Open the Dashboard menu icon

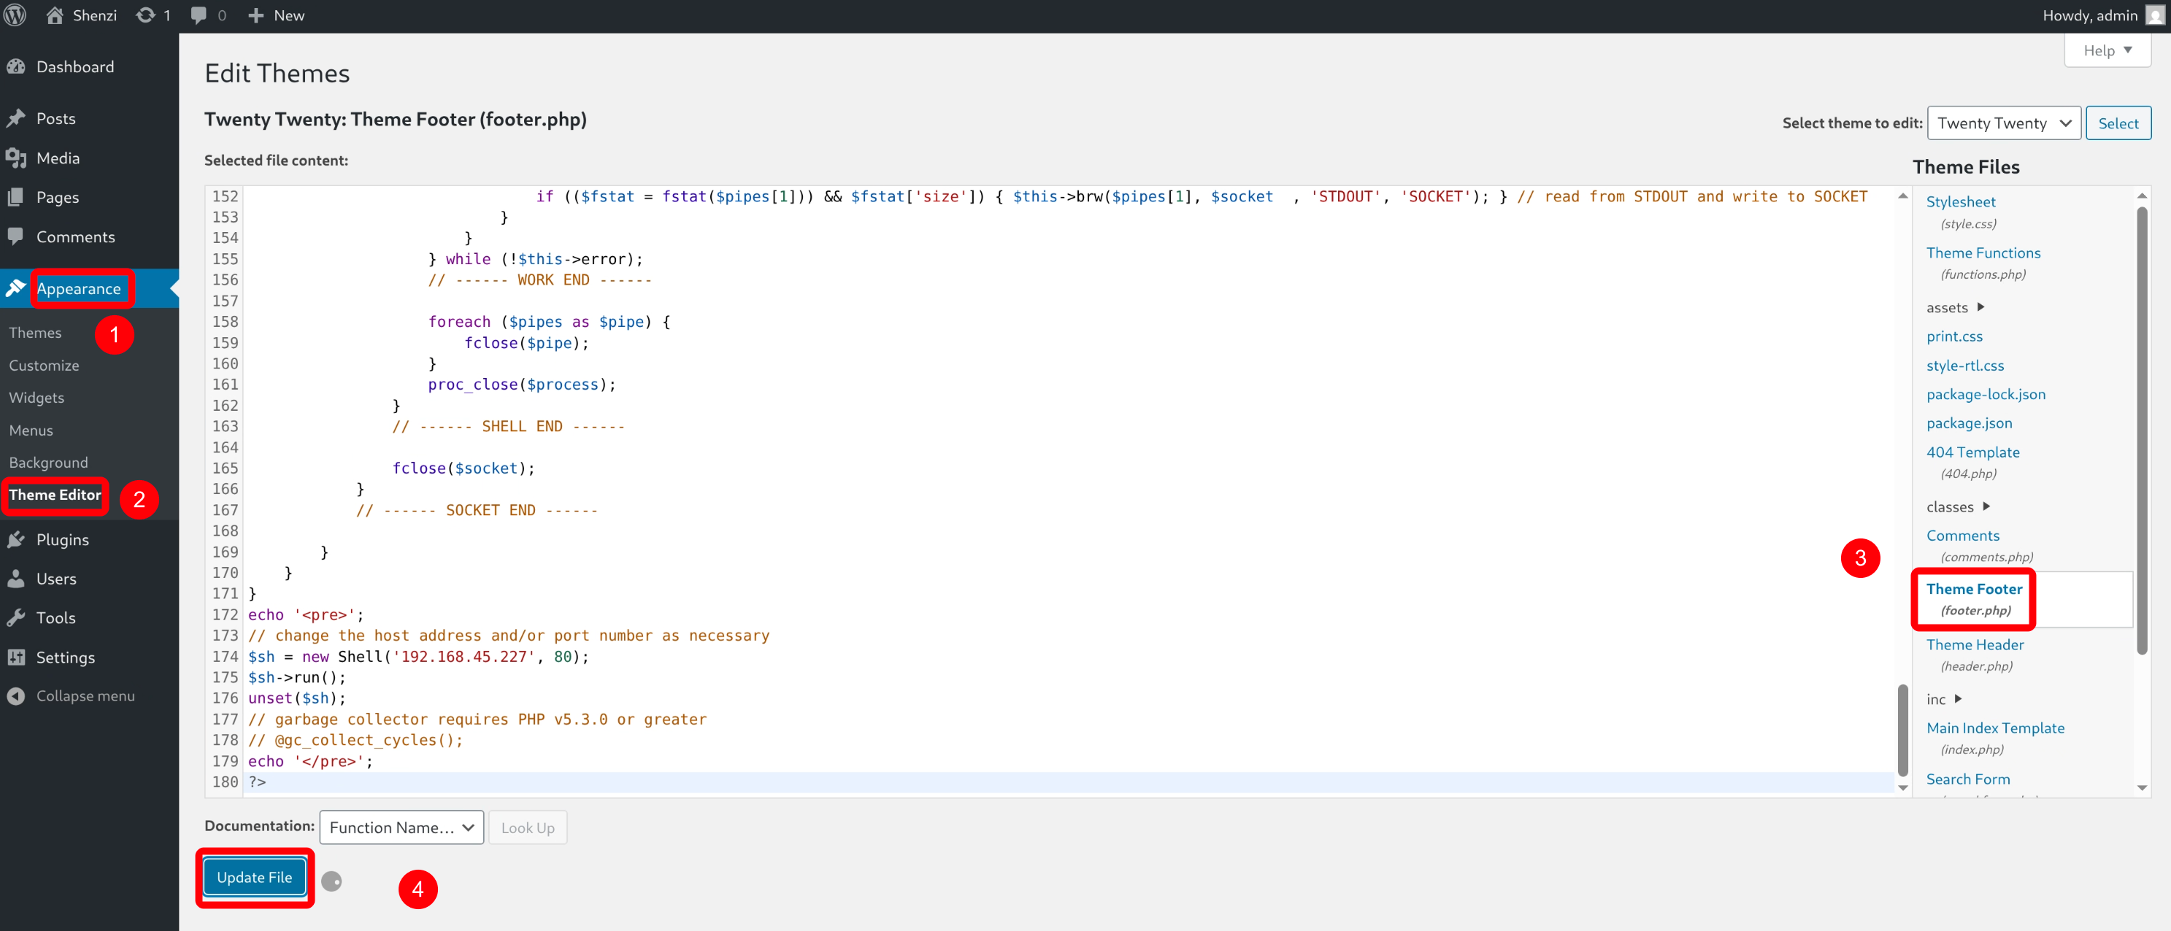coord(16,66)
